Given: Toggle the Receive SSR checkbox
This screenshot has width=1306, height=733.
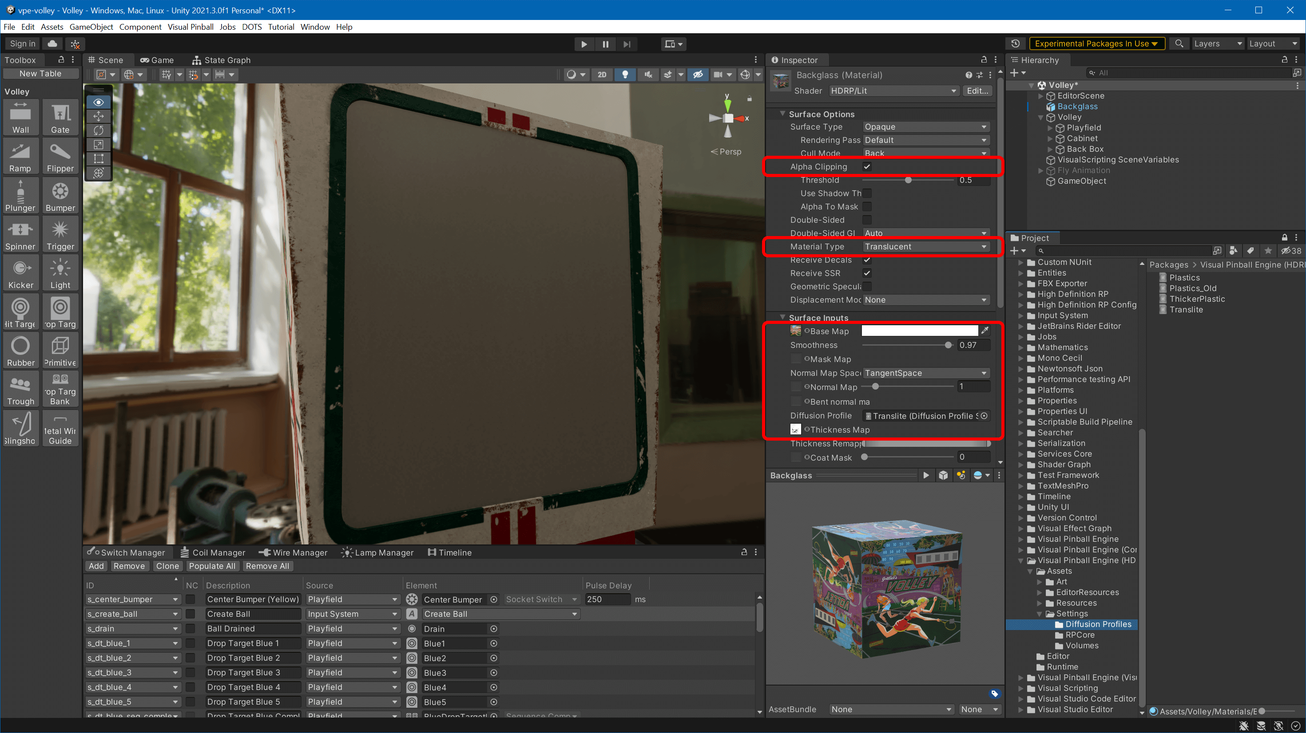Looking at the screenshot, I should [867, 273].
